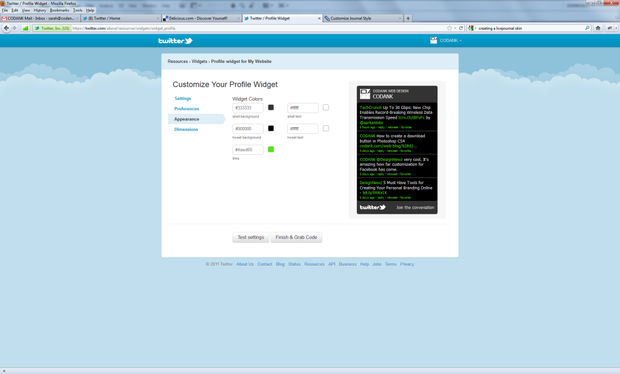Click Widgets in the breadcrumb
Viewport: 620px width, 374px height.
(199, 61)
